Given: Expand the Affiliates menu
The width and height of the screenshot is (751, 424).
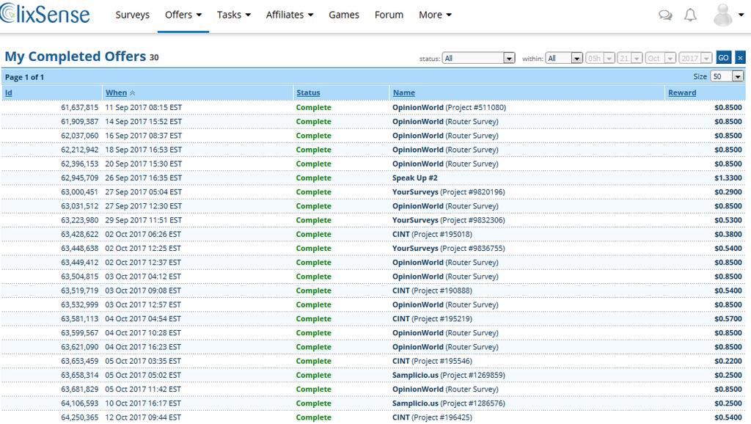Looking at the screenshot, I should point(289,15).
